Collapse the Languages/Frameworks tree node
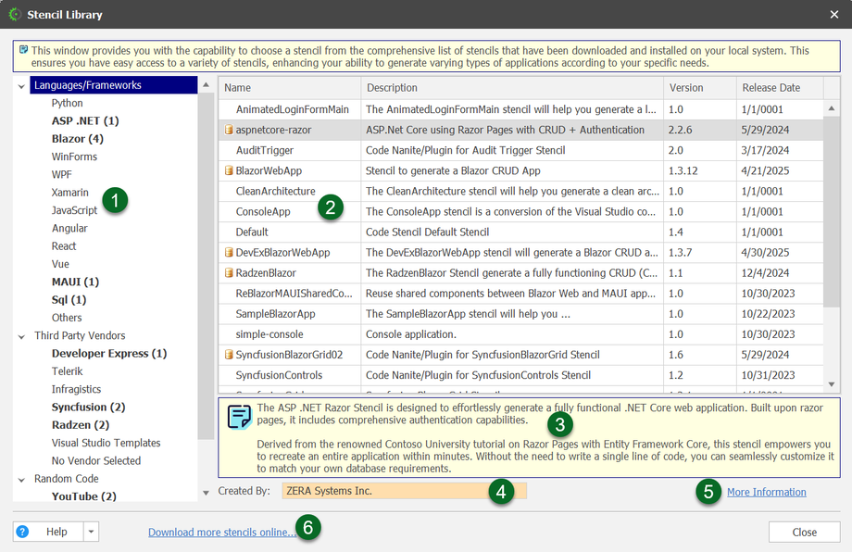Screen dimensions: 852x552 click(21, 85)
